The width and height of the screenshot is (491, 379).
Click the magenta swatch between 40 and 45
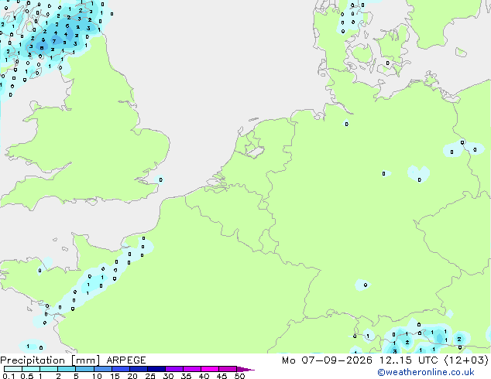click(210, 369)
